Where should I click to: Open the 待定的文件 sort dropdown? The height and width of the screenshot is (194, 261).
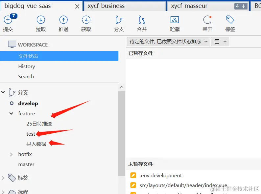168,42
